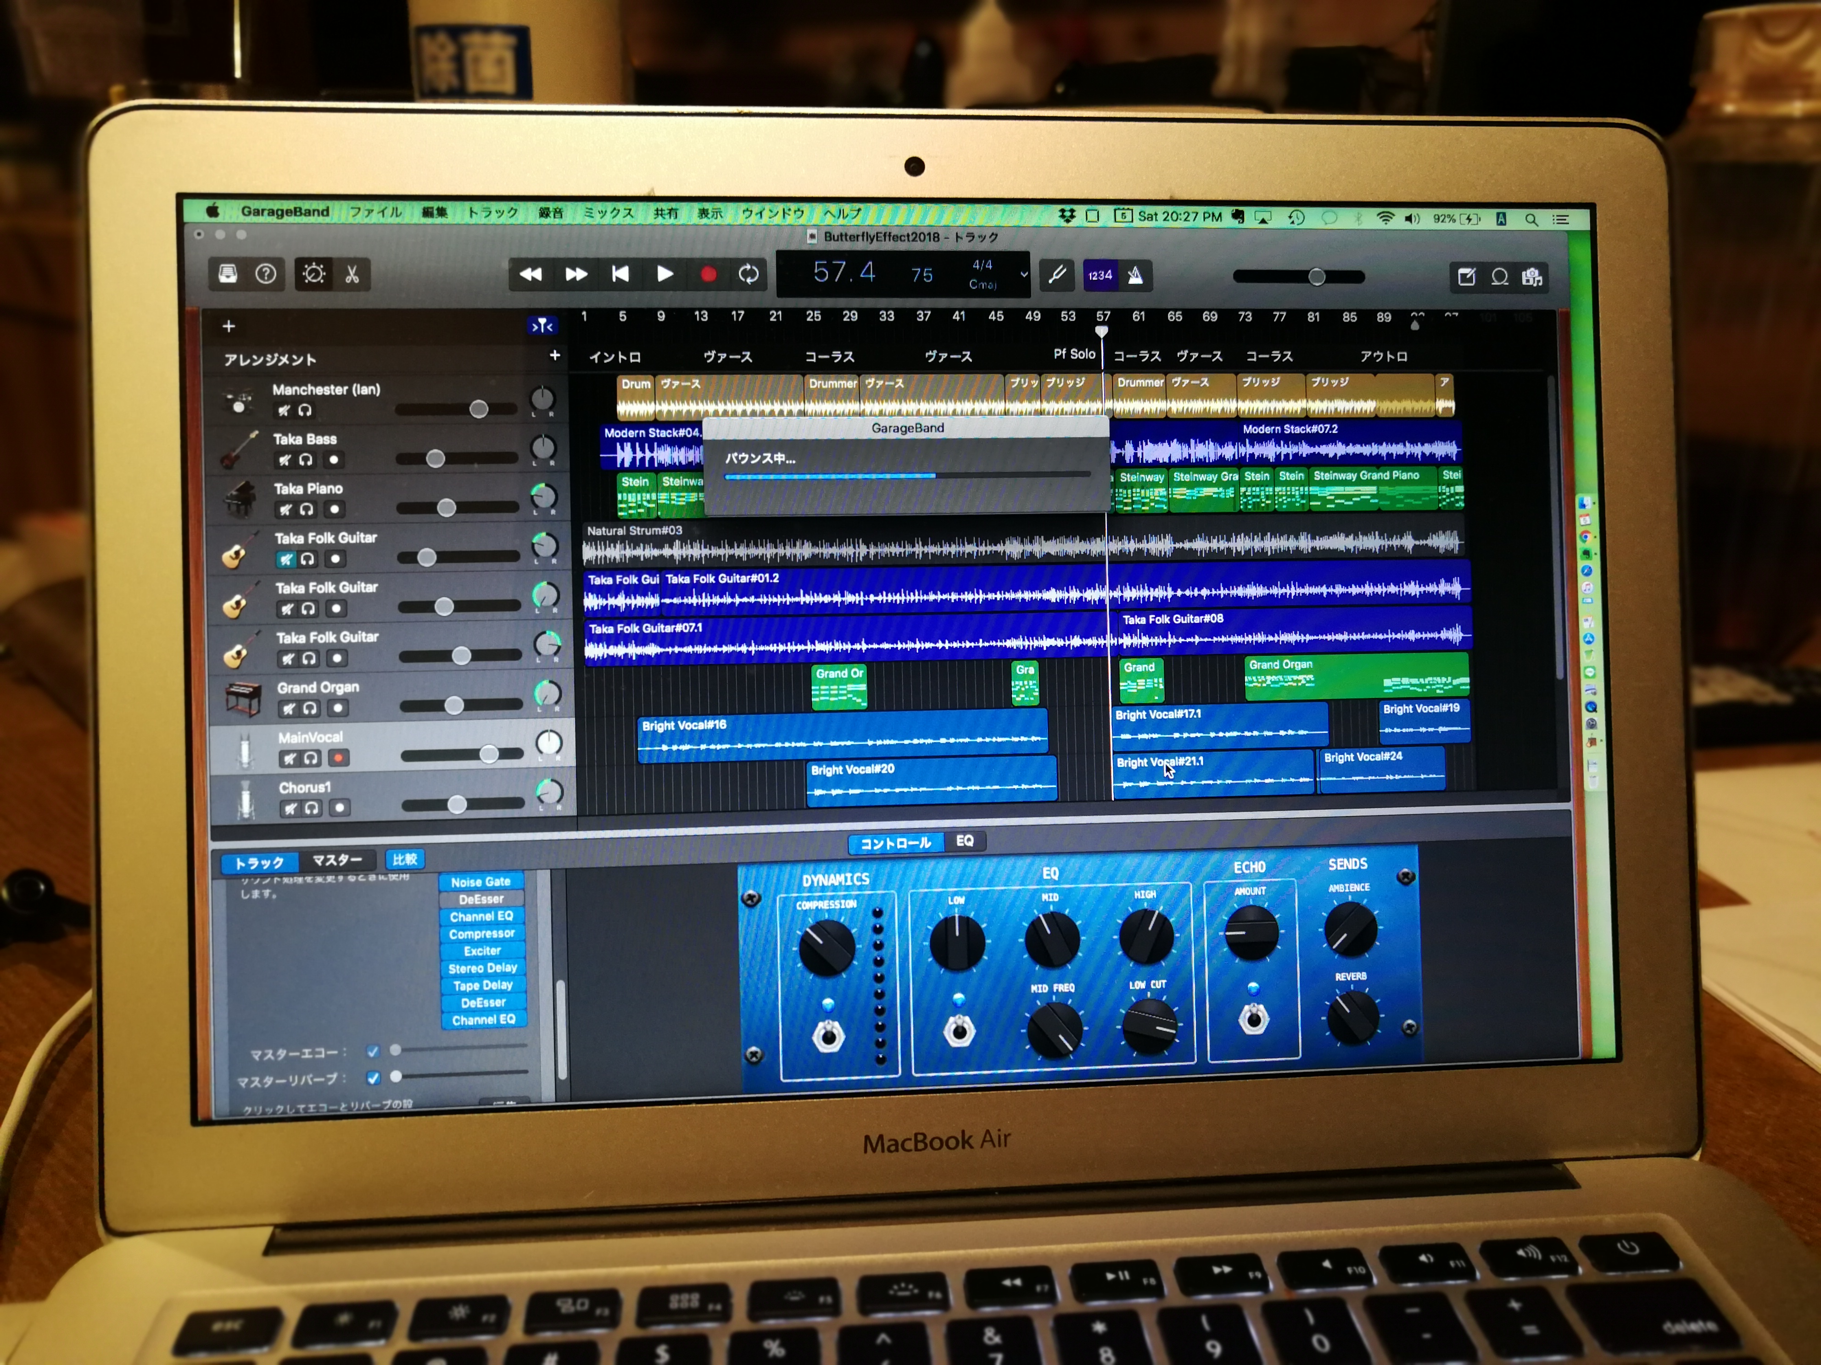The image size is (1821, 1365).
Task: Open the Editors scissors button
Action: (352, 274)
